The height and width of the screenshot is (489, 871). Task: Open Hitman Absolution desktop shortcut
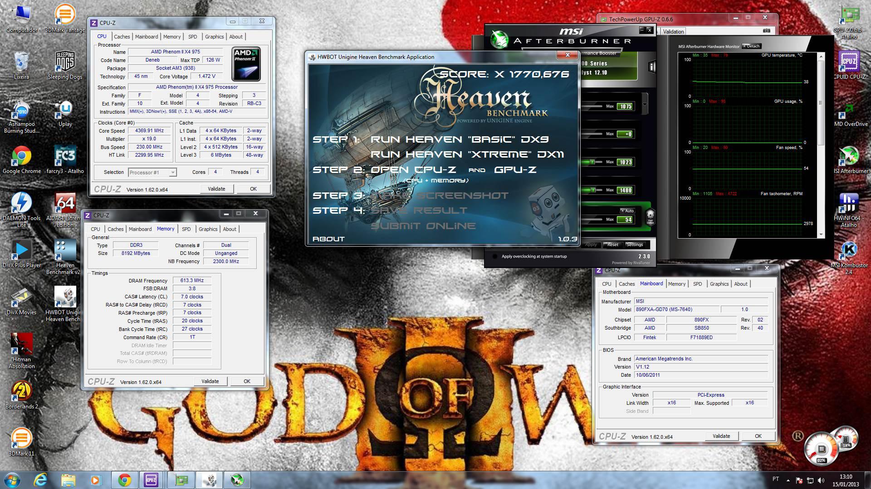pos(21,351)
